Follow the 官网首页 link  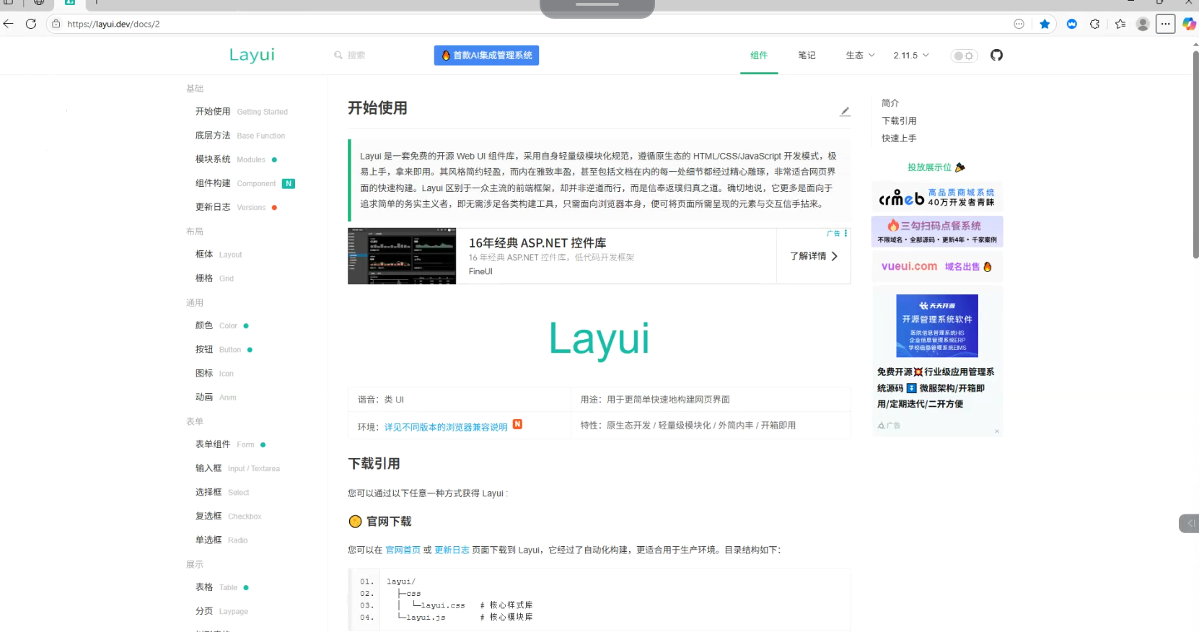403,550
